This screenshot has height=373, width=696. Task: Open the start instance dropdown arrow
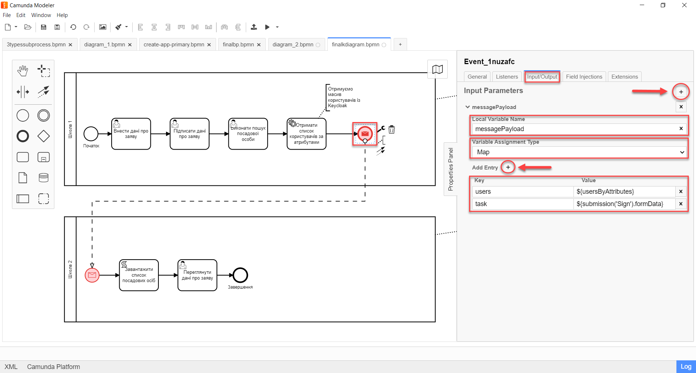(x=277, y=27)
